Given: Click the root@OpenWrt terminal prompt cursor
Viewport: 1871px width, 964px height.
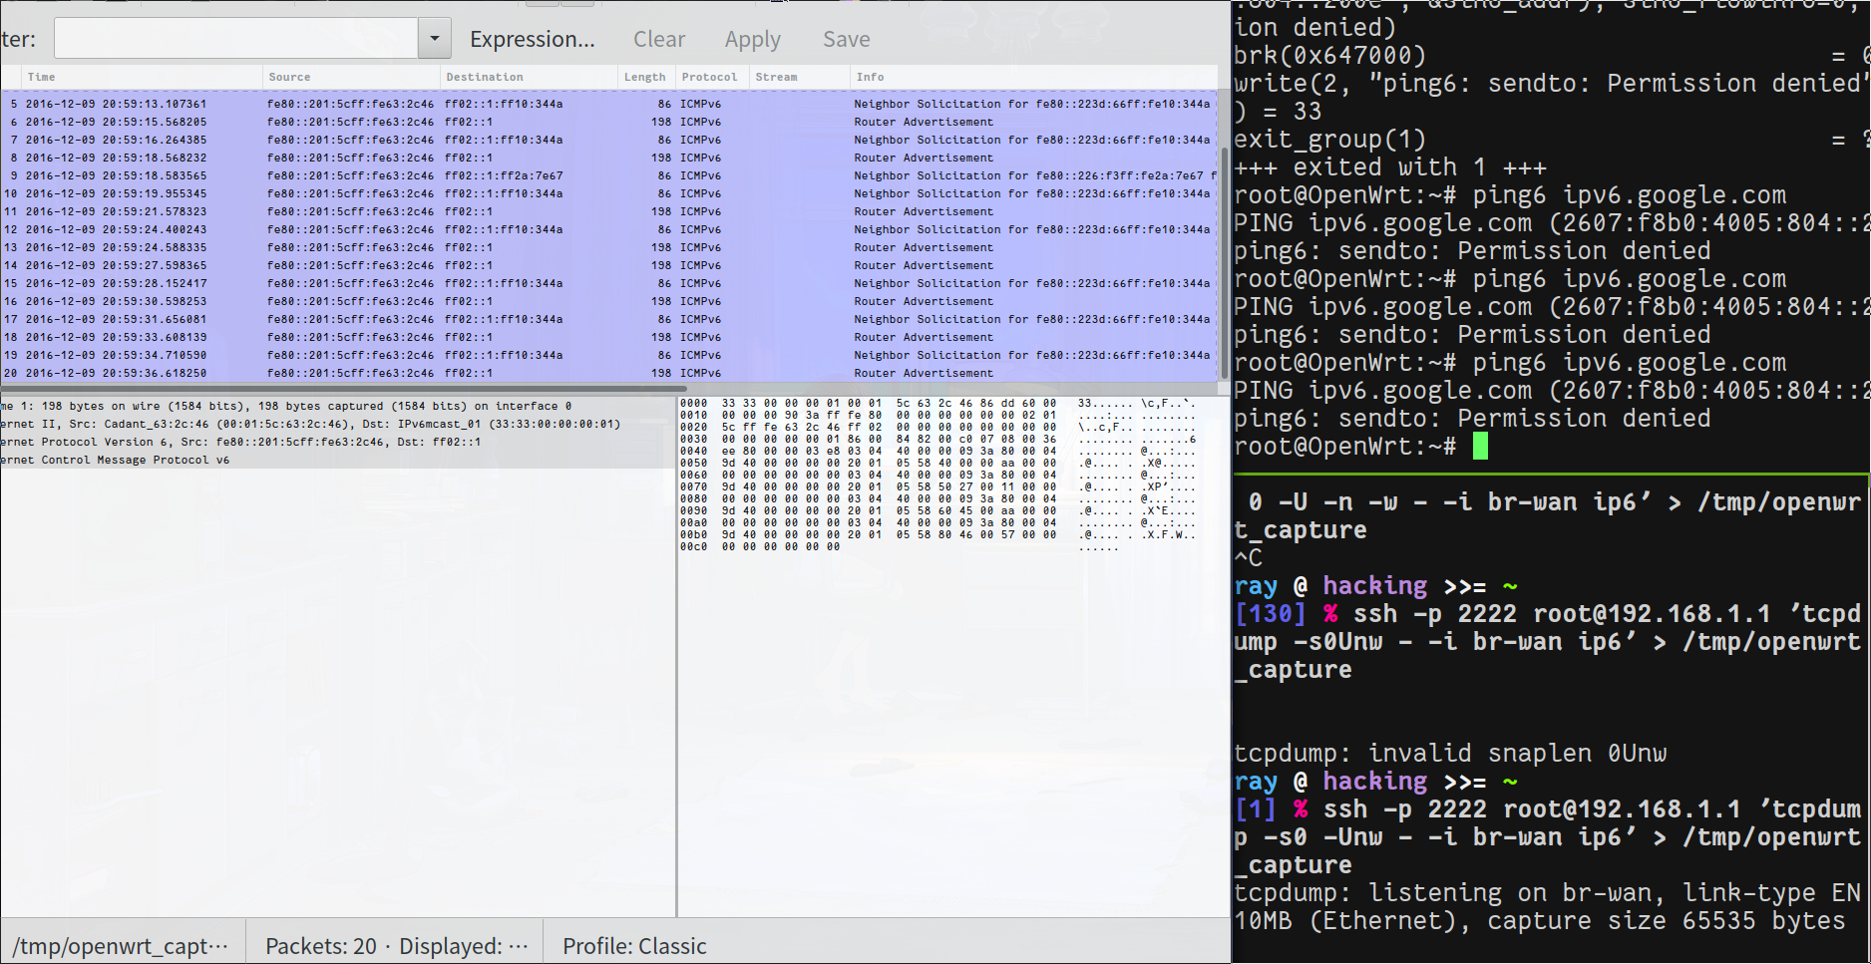Looking at the screenshot, I should tap(1480, 447).
